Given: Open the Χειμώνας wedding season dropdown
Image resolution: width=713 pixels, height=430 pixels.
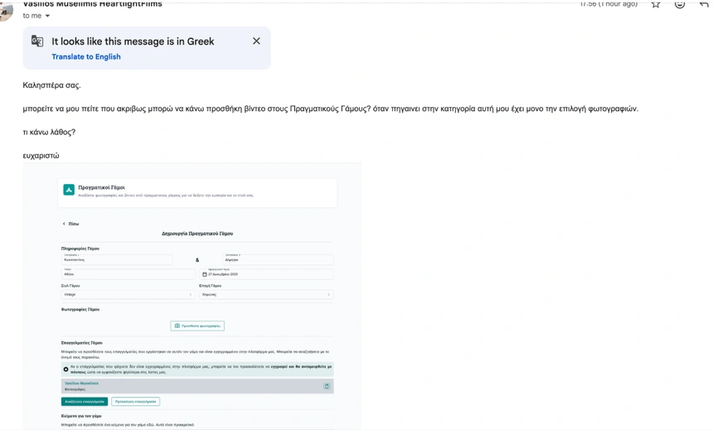Looking at the screenshot, I should [266, 294].
